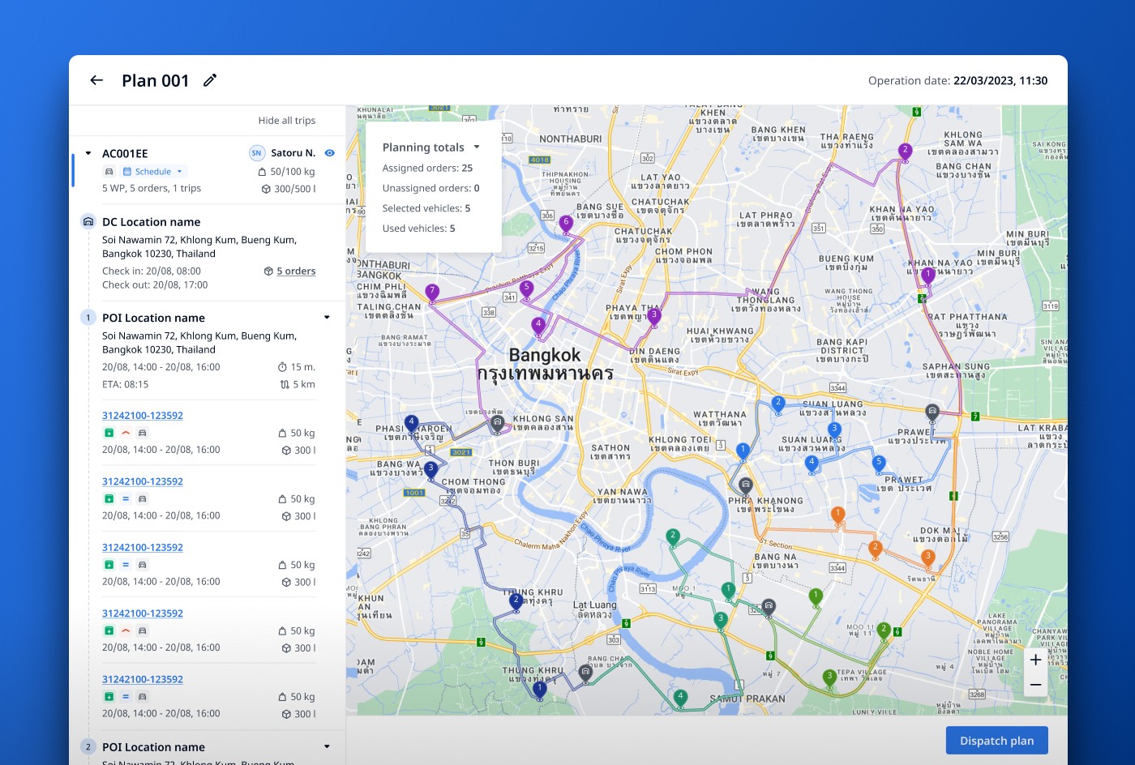Screen dimensions: 1135x765
Task: Click Check in: 20/08, 08:00
Action: pos(152,271)
